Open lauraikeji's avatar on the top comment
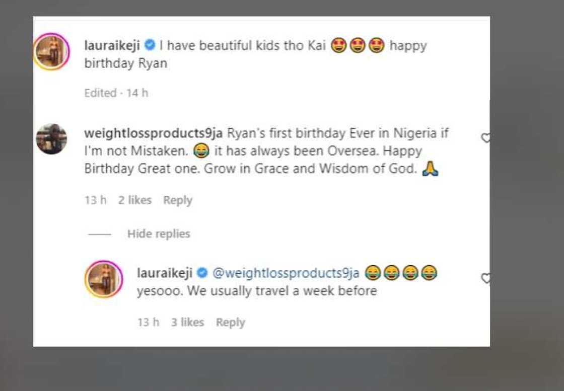Viewport: 564px width, 391px height. coord(51,52)
